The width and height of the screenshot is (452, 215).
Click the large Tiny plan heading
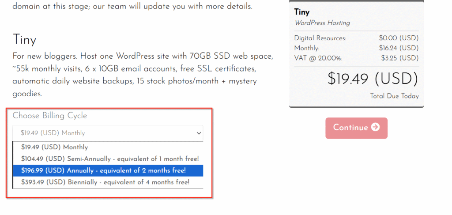(24, 40)
